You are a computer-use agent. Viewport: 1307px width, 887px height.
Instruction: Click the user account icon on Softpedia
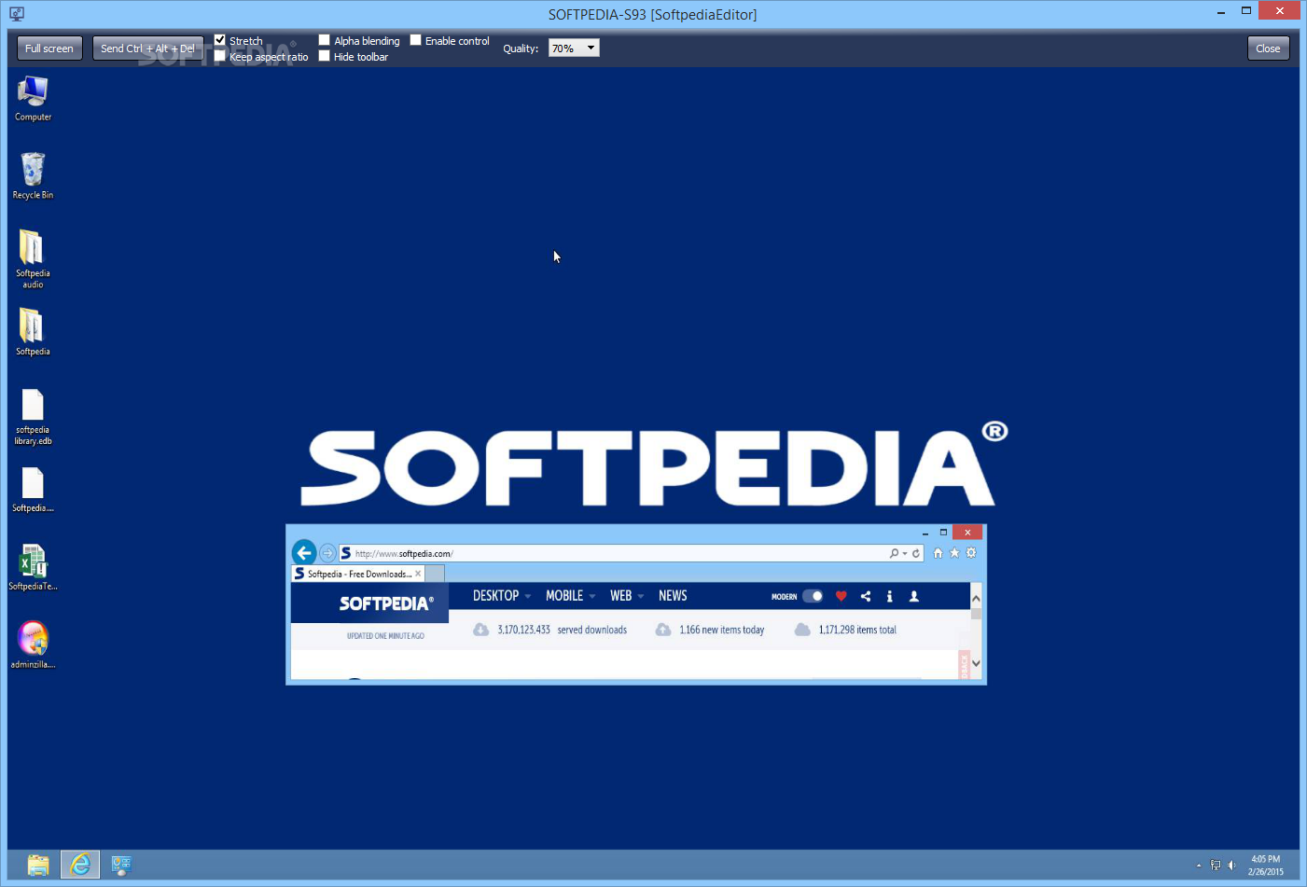click(x=914, y=596)
